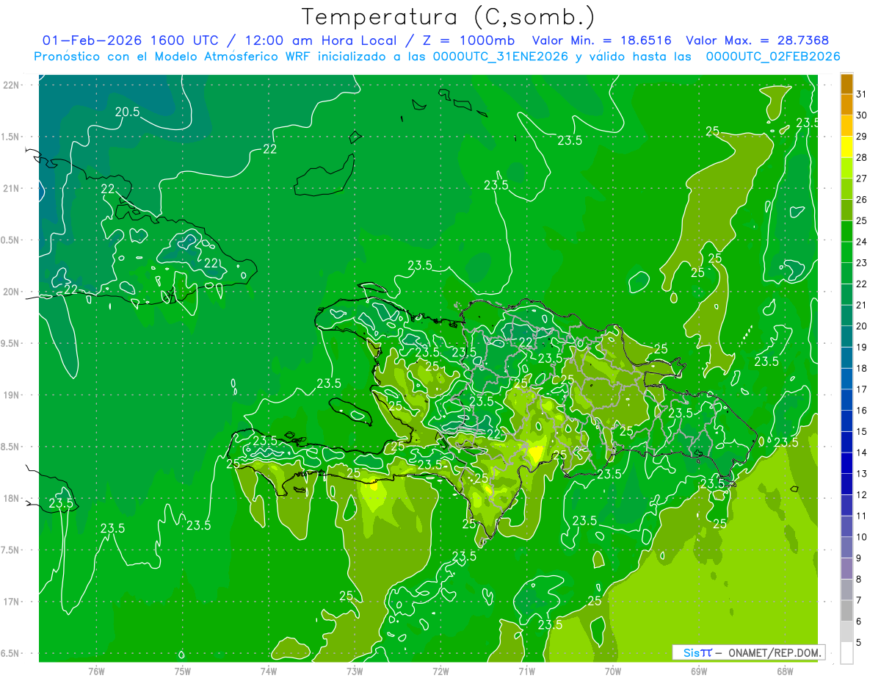This screenshot has height=681, width=881.
Task: Pick the green legend swatch between 23 and 24
Action: [x=846, y=252]
